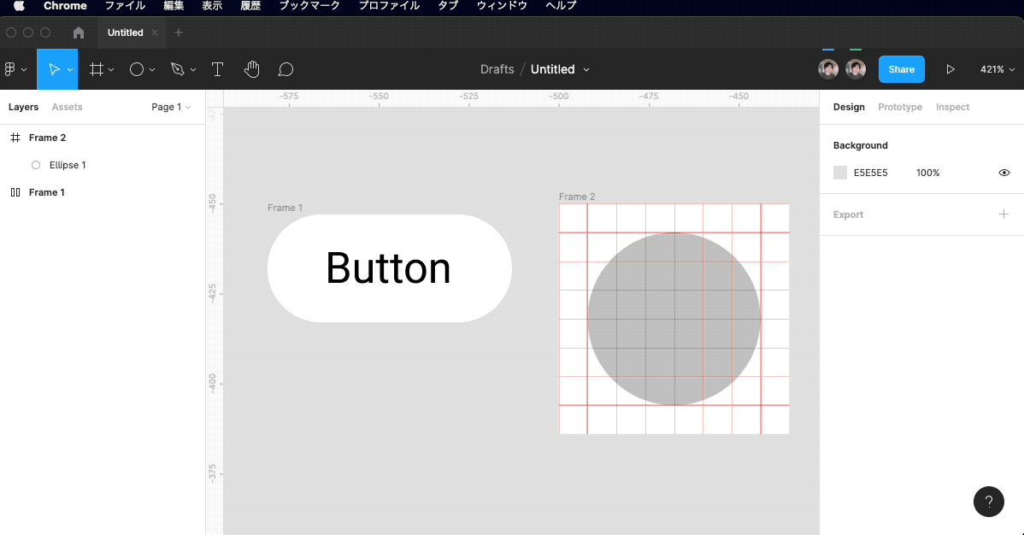Select the Pen tool

click(x=178, y=69)
